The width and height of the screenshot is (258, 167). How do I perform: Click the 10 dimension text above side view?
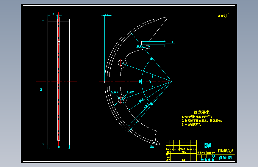53,14
